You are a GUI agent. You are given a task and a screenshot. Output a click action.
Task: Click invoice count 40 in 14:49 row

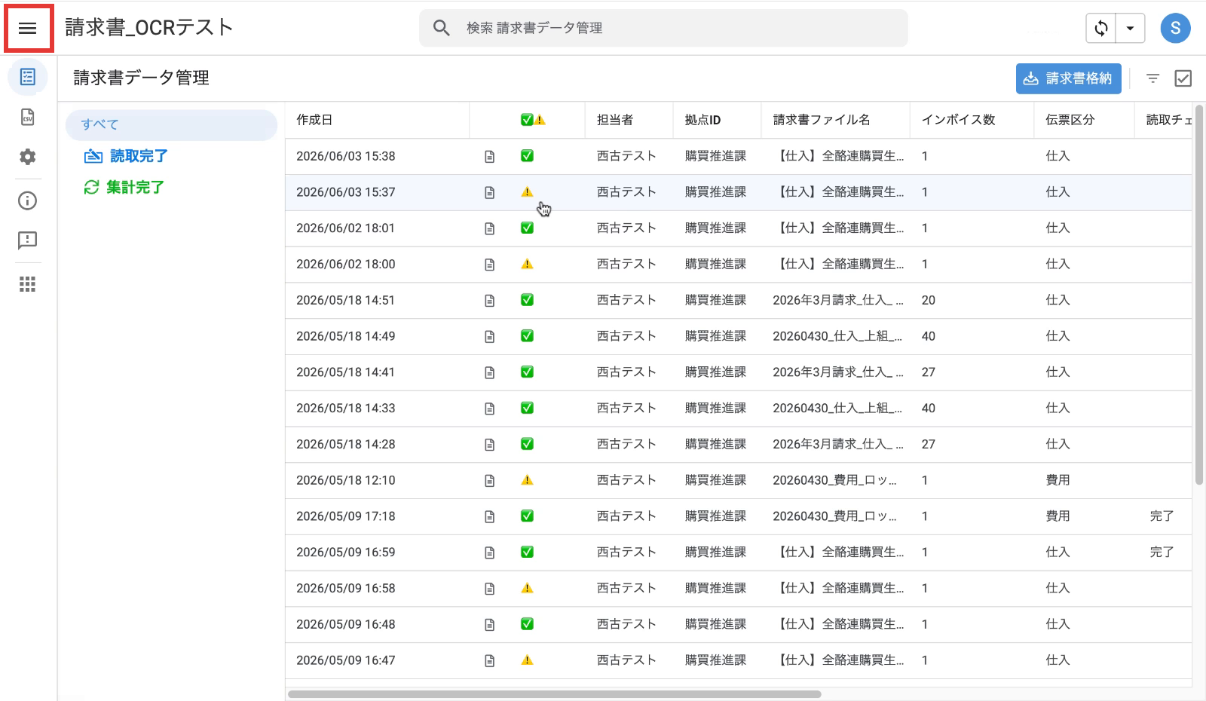pos(929,336)
